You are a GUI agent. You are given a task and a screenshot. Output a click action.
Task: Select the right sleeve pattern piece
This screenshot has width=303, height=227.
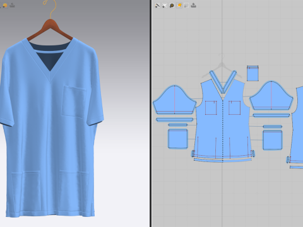[x=271, y=96]
